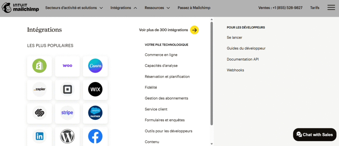Click the Canva integration icon

[95, 66]
